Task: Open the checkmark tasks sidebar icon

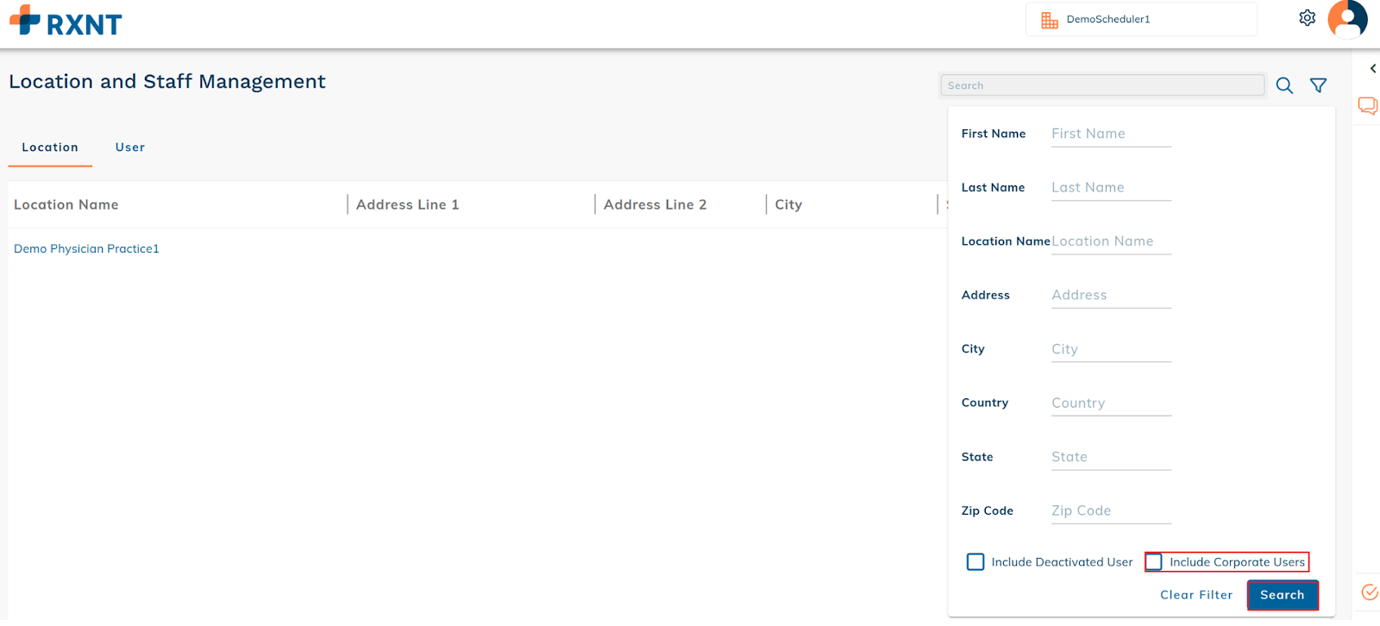Action: click(1369, 592)
